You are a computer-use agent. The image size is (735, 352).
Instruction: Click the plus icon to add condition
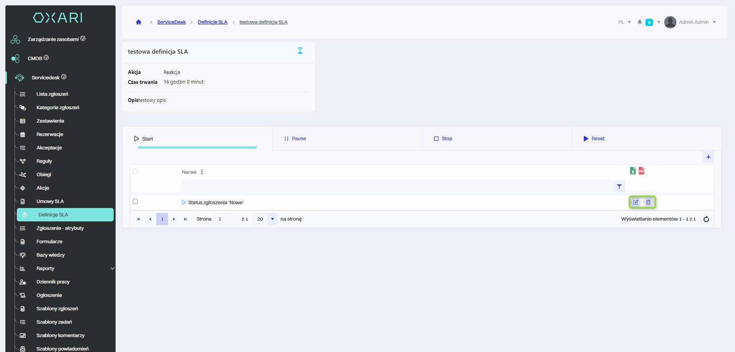pos(708,157)
